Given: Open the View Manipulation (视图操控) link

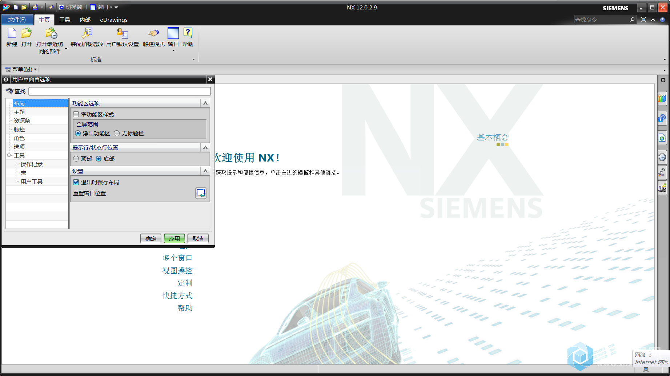Looking at the screenshot, I should [177, 270].
